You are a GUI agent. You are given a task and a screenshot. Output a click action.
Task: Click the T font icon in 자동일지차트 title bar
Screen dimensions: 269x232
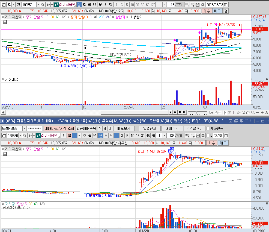[x=246, y=121]
